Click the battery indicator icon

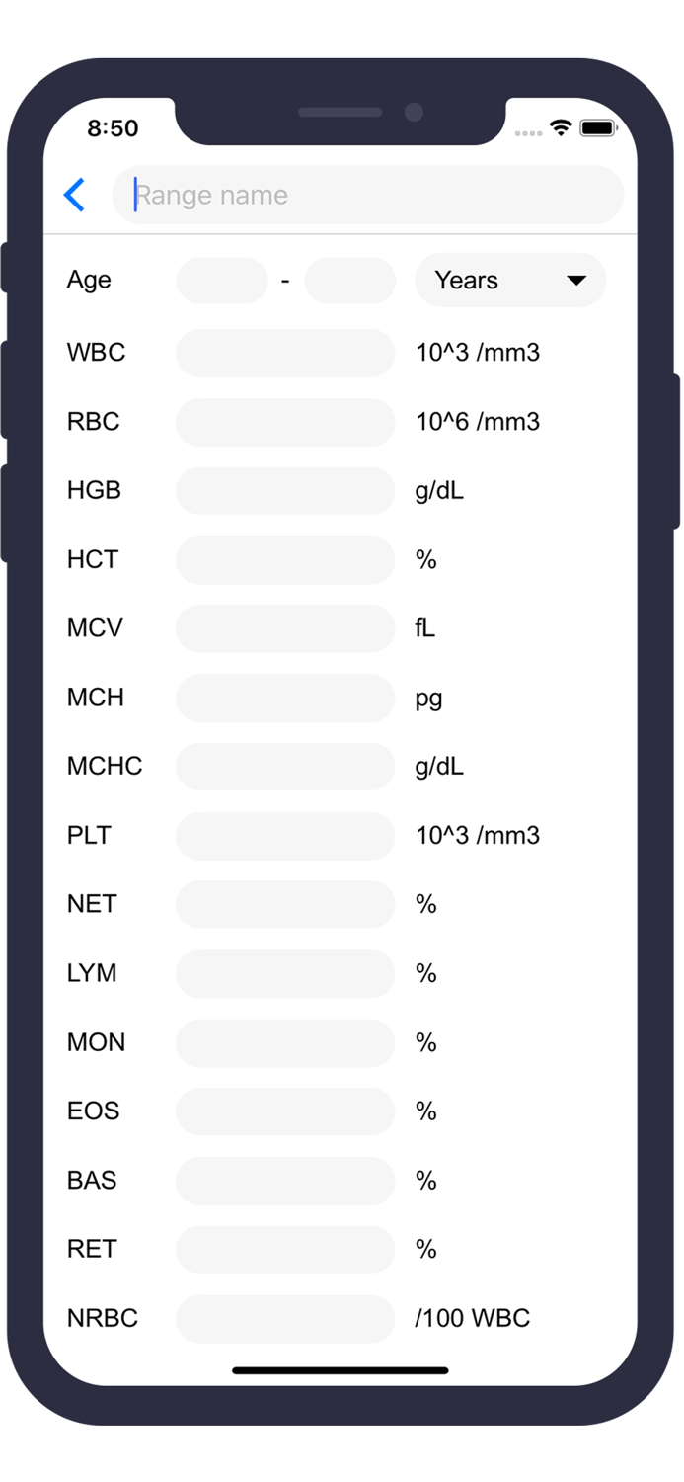tap(599, 128)
